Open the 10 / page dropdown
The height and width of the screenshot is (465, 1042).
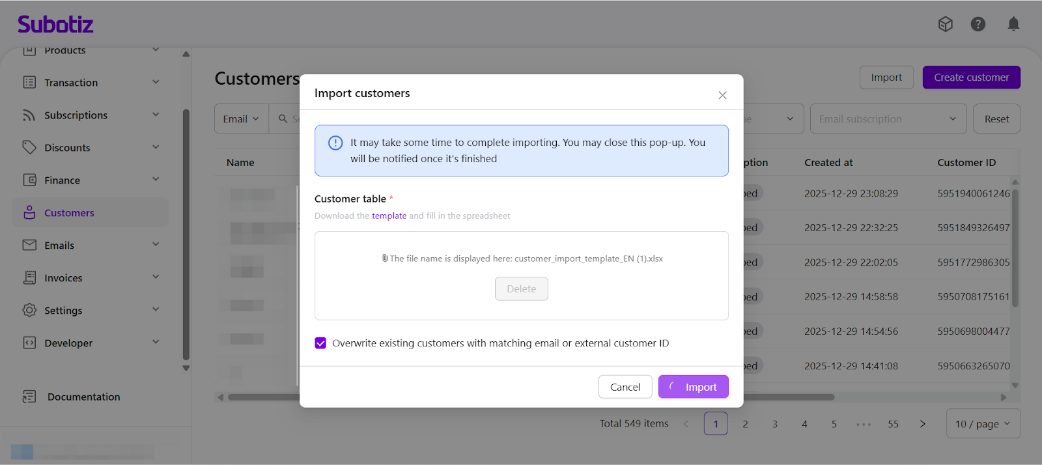point(983,424)
